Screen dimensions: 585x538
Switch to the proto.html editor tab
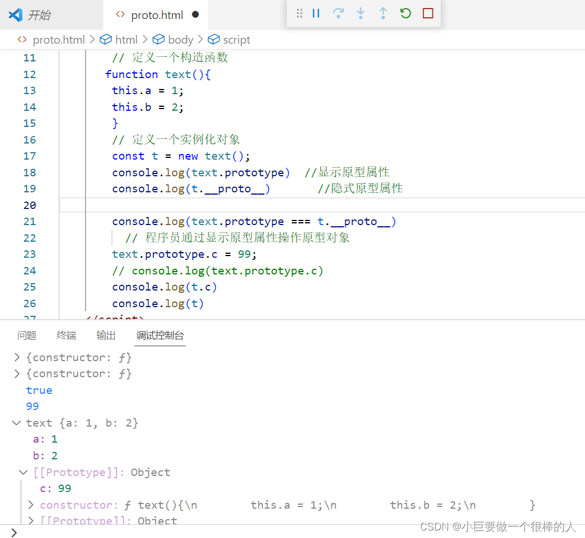[x=157, y=15]
